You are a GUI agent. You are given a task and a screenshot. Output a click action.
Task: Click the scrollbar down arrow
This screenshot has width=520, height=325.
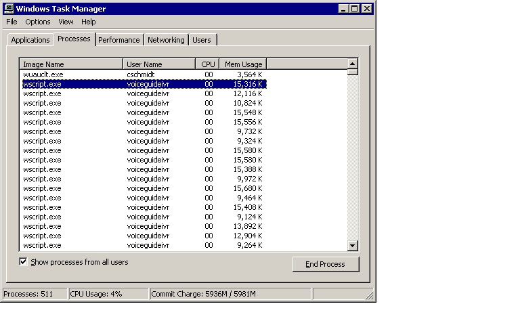click(353, 246)
